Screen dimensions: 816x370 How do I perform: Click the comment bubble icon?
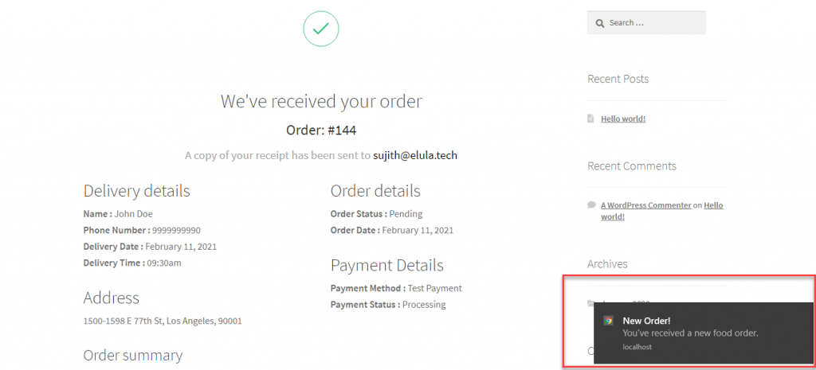coord(591,204)
